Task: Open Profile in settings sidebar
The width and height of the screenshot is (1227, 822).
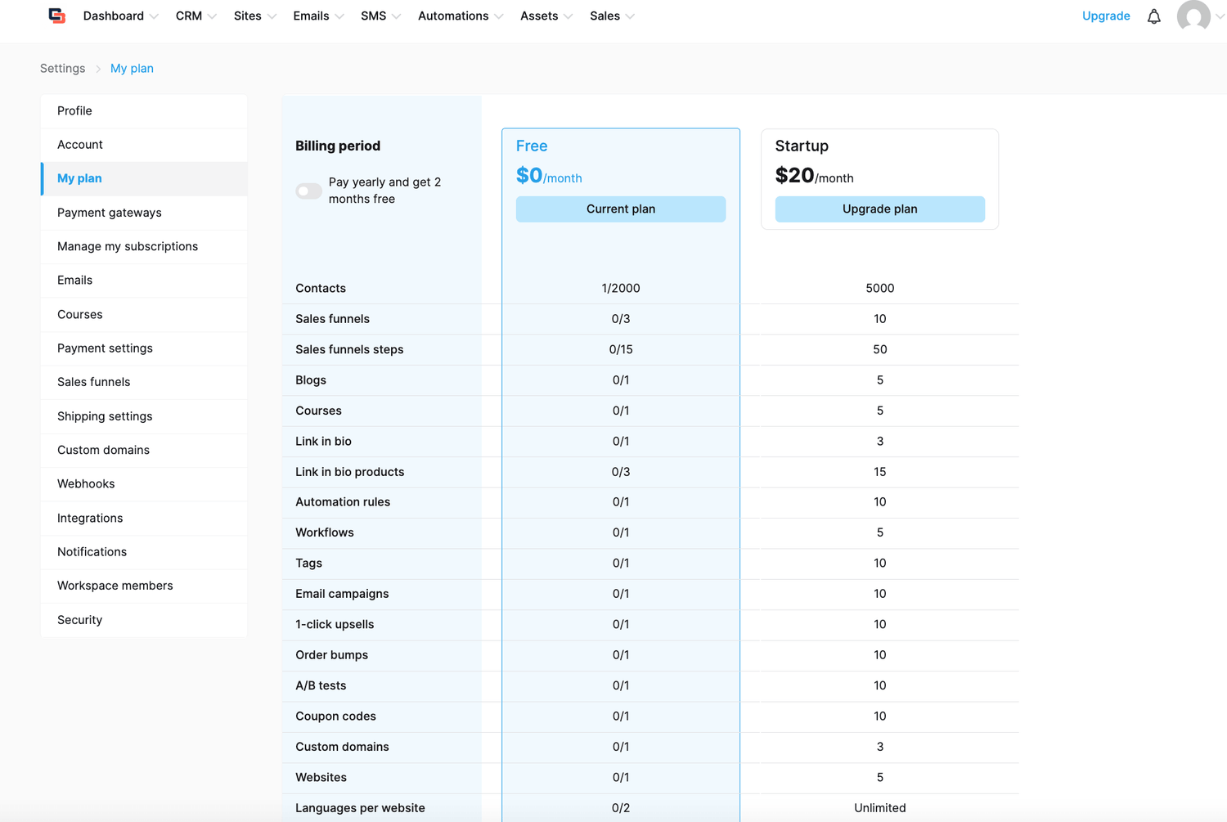Action: click(144, 110)
